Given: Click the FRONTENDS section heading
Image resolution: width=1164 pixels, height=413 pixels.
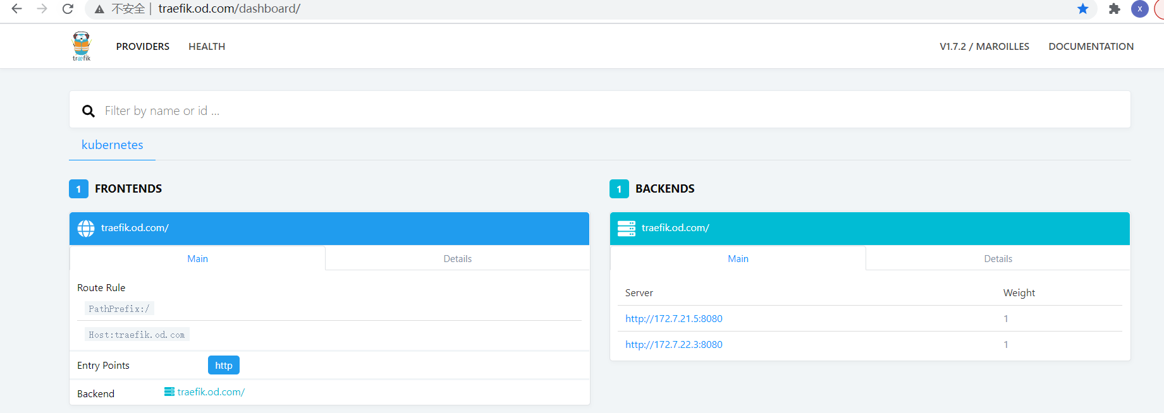Looking at the screenshot, I should 128,189.
